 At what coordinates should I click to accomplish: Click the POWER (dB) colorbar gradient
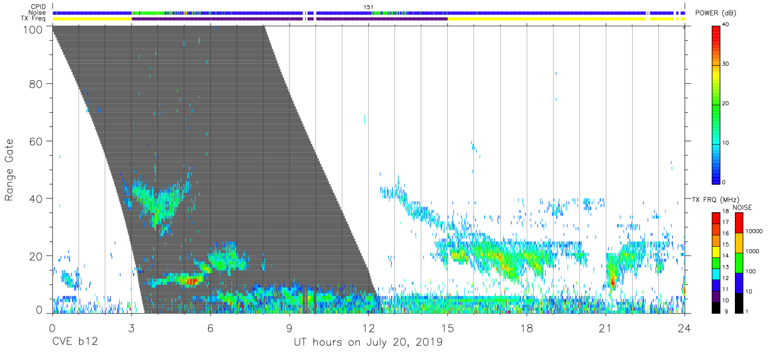click(716, 104)
